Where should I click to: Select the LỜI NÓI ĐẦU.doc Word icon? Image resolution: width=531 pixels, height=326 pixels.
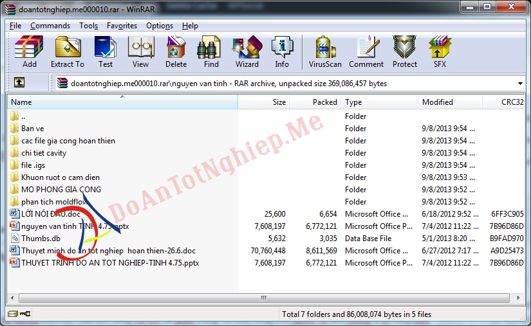[15, 213]
